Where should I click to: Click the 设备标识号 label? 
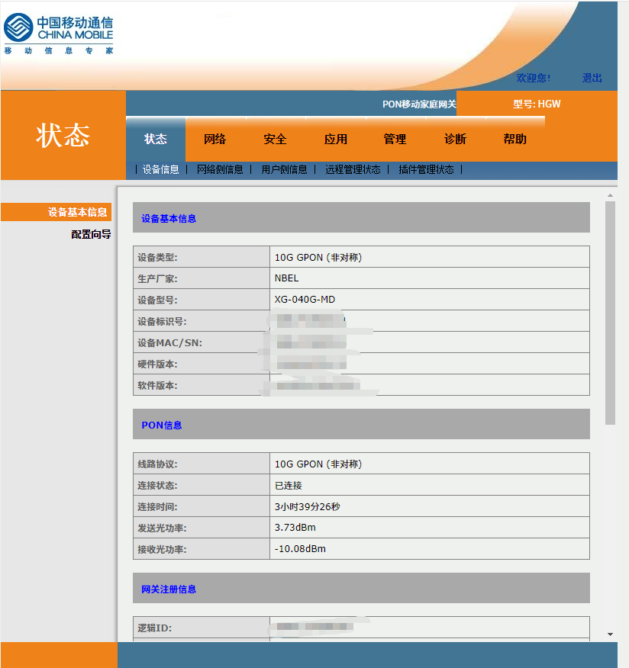pyautogui.click(x=162, y=322)
